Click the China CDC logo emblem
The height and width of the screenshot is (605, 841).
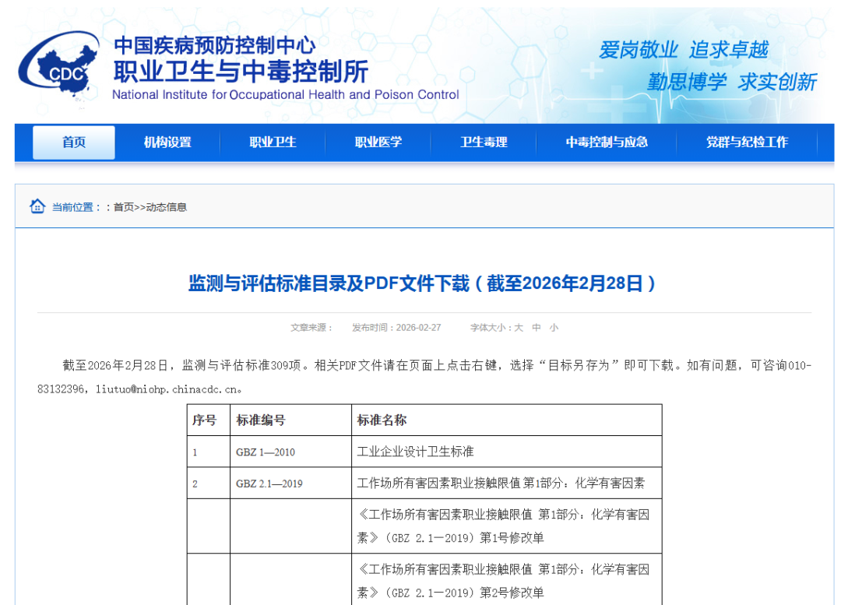click(x=59, y=66)
